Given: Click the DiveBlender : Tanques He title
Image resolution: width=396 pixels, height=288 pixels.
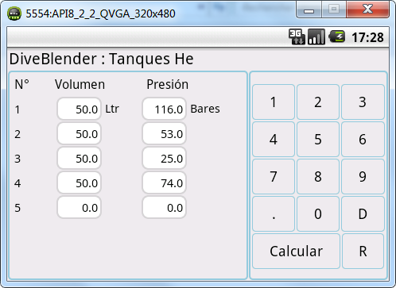Looking at the screenshot, I should (102, 59).
